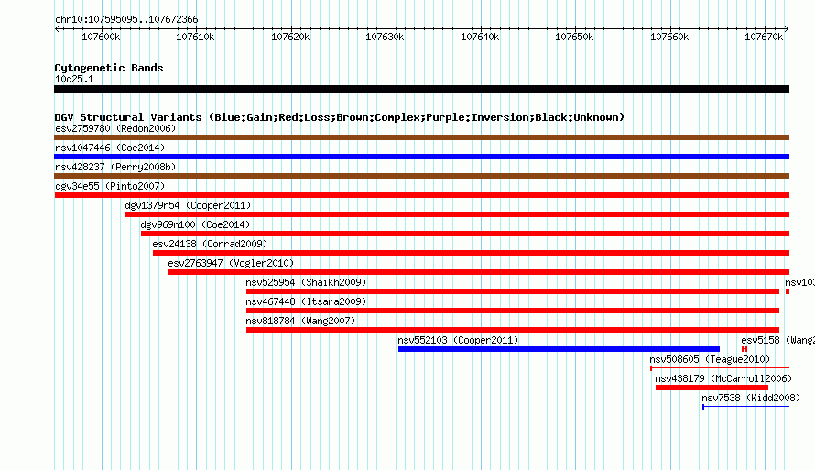
Task: Click the 10q25.1 band label
Action: [74, 79]
